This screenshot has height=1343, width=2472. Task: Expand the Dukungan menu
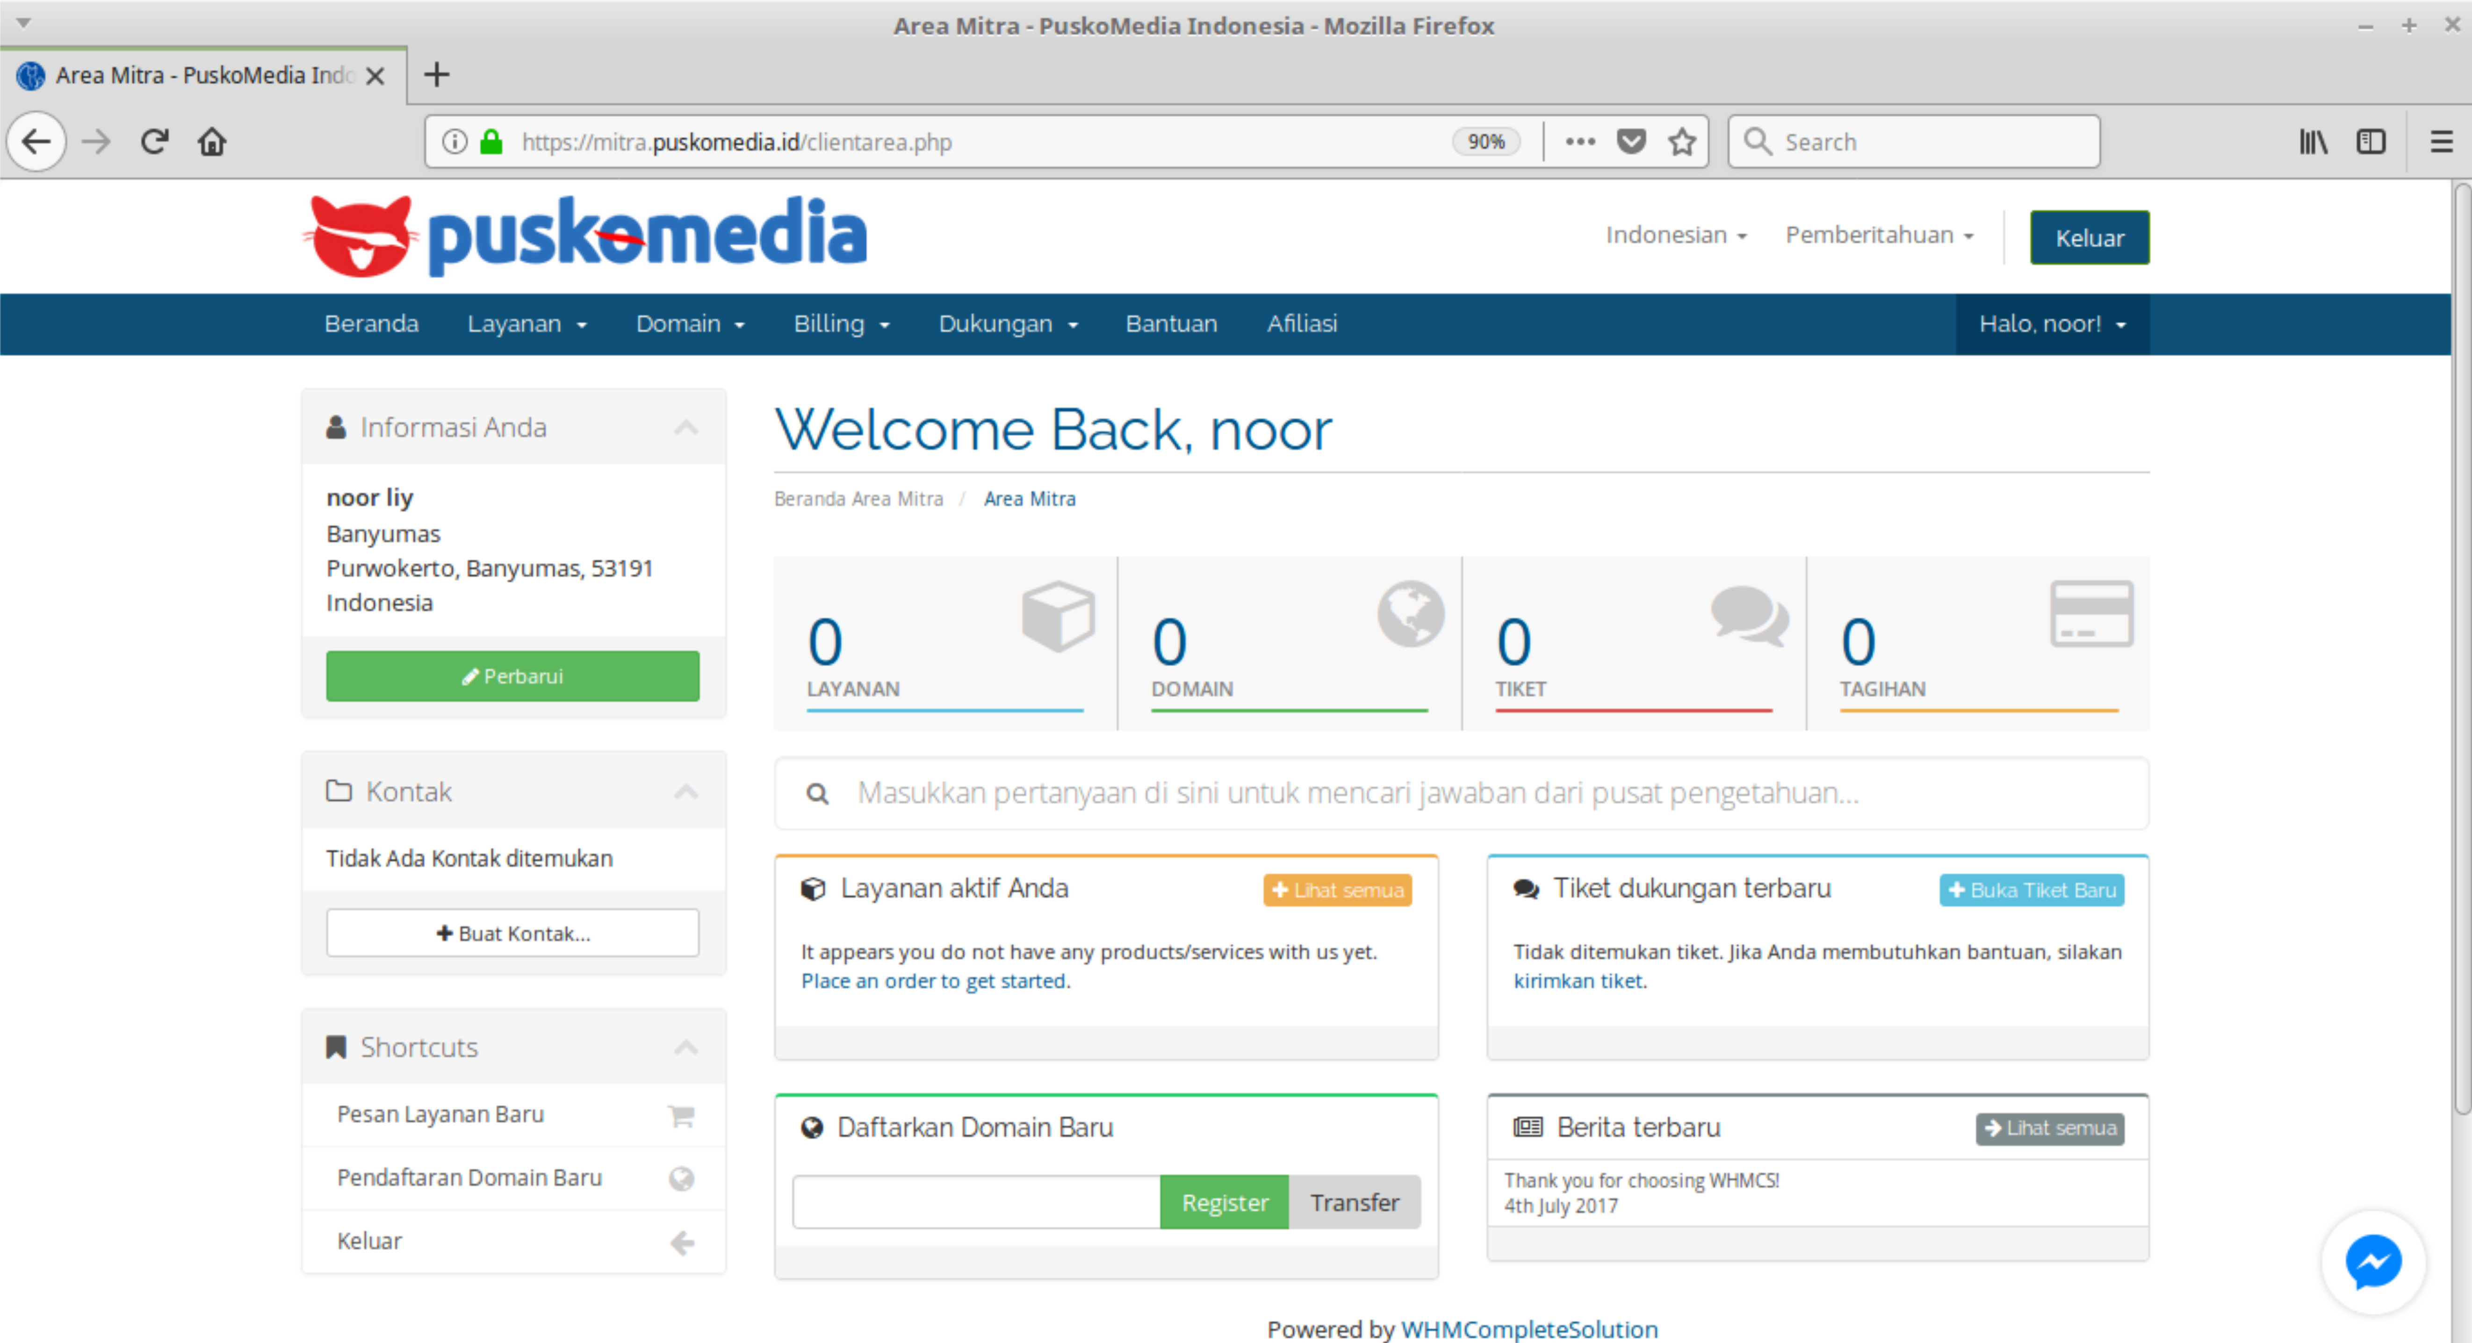click(1008, 324)
